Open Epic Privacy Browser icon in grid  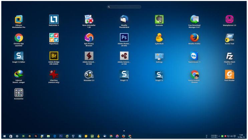click(x=89, y=38)
